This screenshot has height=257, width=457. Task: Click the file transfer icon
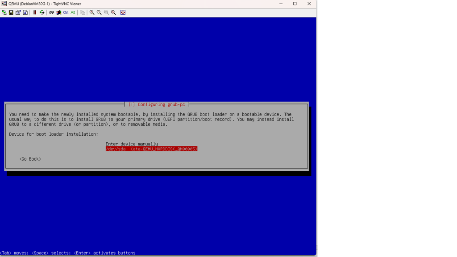83,12
